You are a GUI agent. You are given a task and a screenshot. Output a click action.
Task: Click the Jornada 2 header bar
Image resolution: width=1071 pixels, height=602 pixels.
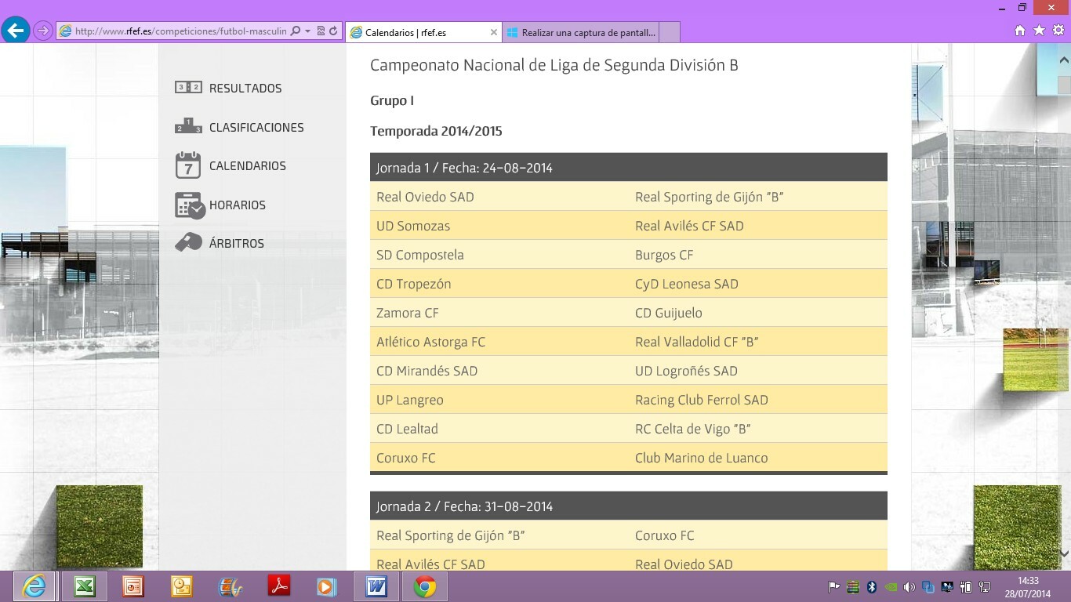[629, 506]
